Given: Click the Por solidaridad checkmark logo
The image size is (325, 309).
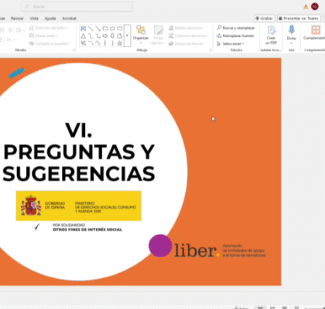Looking at the screenshot, I should [x=77, y=227].
